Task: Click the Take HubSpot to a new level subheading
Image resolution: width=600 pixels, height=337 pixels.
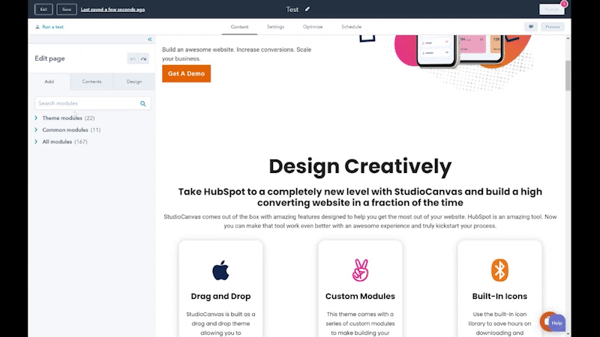Action: click(x=360, y=197)
